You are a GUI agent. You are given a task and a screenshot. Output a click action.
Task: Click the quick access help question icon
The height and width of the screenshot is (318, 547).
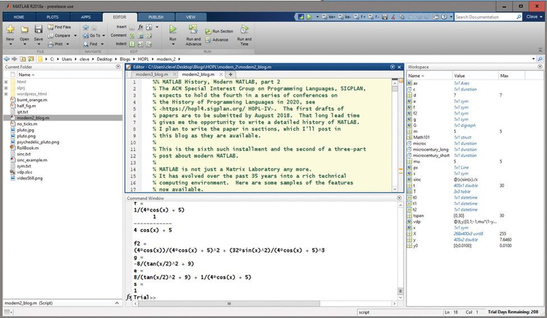(444, 17)
